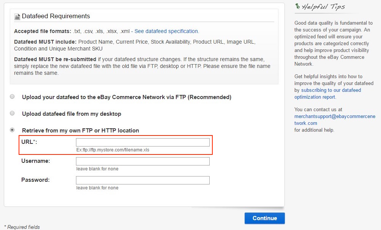Viewport: 381px width, 230px height.
Task: Click the 'Accepted file formats:' label
Action: click(x=43, y=32)
